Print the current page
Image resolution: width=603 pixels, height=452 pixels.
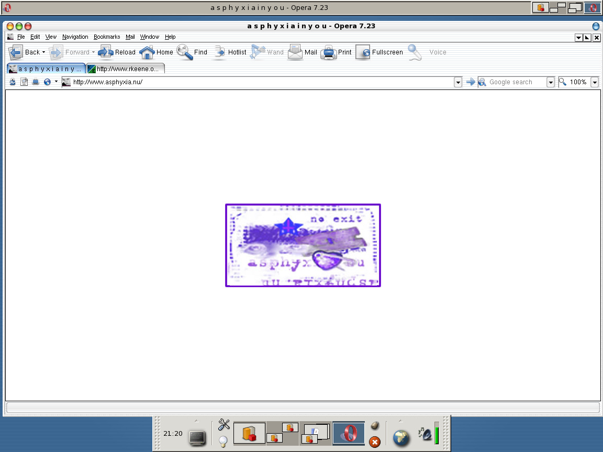tap(336, 52)
